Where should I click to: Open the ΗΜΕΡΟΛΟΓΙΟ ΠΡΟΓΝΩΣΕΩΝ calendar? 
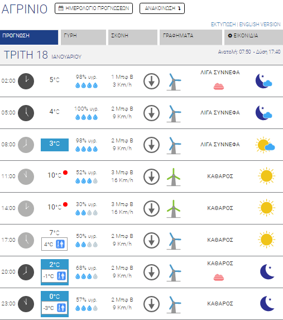tap(94, 8)
